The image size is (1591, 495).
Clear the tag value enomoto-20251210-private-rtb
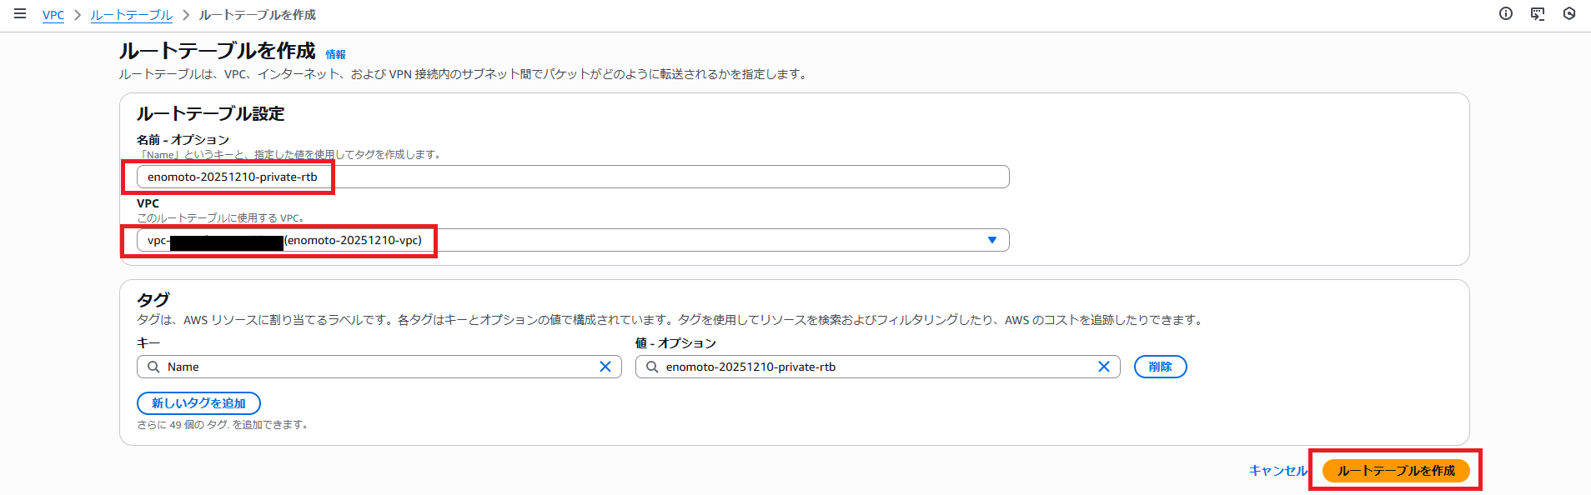(x=1103, y=367)
